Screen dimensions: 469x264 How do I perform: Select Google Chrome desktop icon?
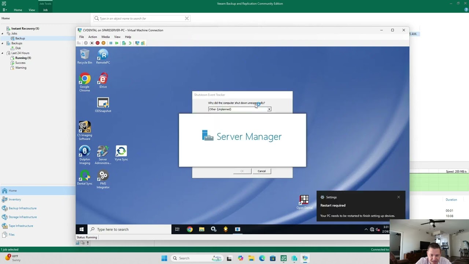(x=85, y=82)
